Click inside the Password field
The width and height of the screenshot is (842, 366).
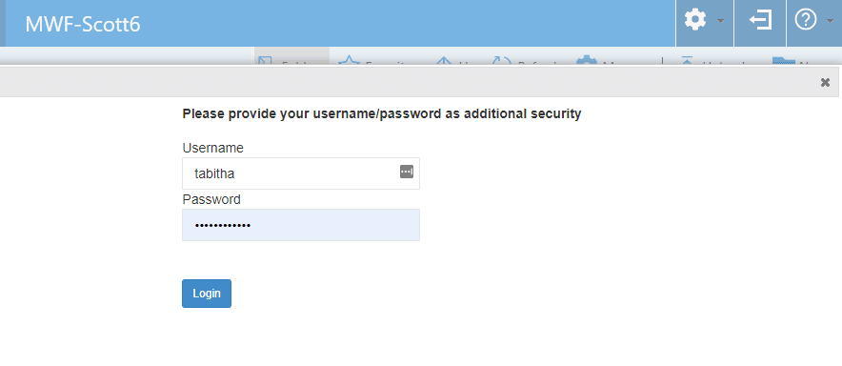point(301,225)
